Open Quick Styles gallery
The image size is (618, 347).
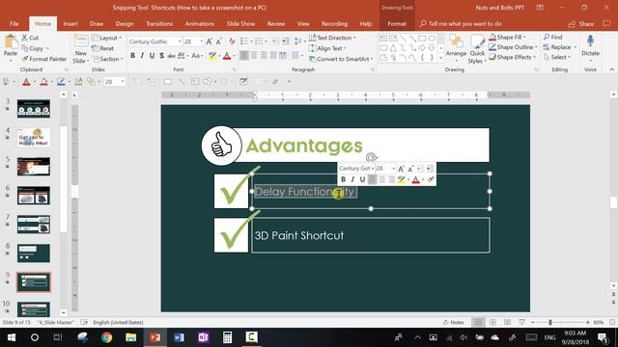tap(477, 48)
